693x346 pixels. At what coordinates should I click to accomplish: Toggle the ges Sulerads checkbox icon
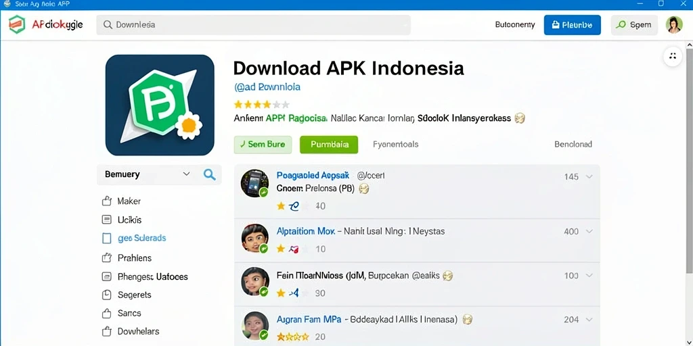click(106, 239)
